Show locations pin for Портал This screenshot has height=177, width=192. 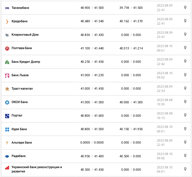coord(185,115)
